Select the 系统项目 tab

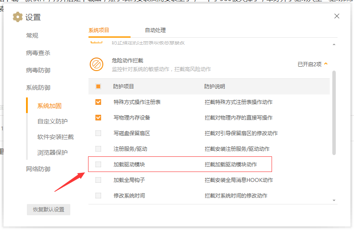coord(99,30)
